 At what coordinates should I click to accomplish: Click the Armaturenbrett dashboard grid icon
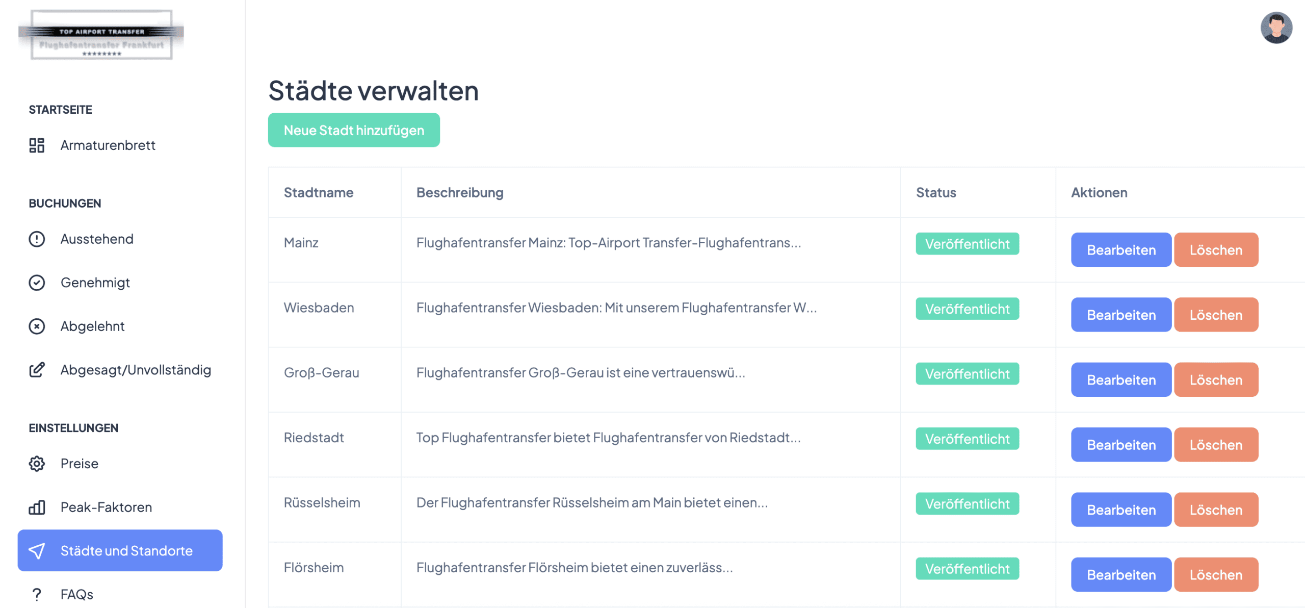[37, 145]
